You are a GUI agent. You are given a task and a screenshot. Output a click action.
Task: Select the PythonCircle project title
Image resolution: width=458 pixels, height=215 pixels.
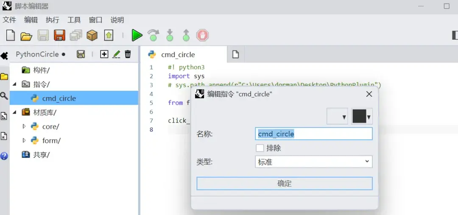(37, 54)
